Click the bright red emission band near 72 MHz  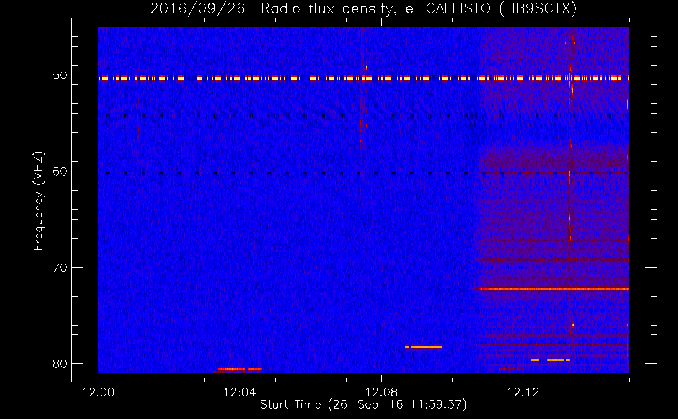point(551,289)
